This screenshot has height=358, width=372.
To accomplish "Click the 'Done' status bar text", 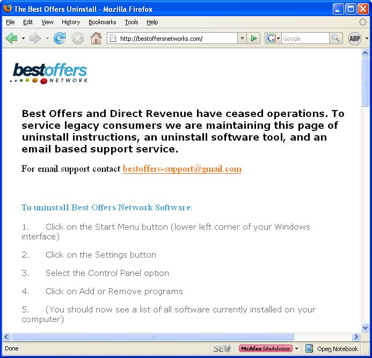I will (12, 348).
